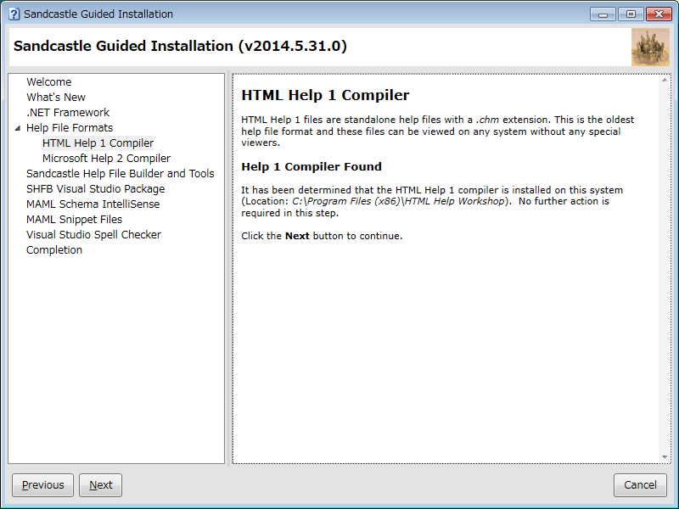Go to .NET Framework step

point(68,113)
